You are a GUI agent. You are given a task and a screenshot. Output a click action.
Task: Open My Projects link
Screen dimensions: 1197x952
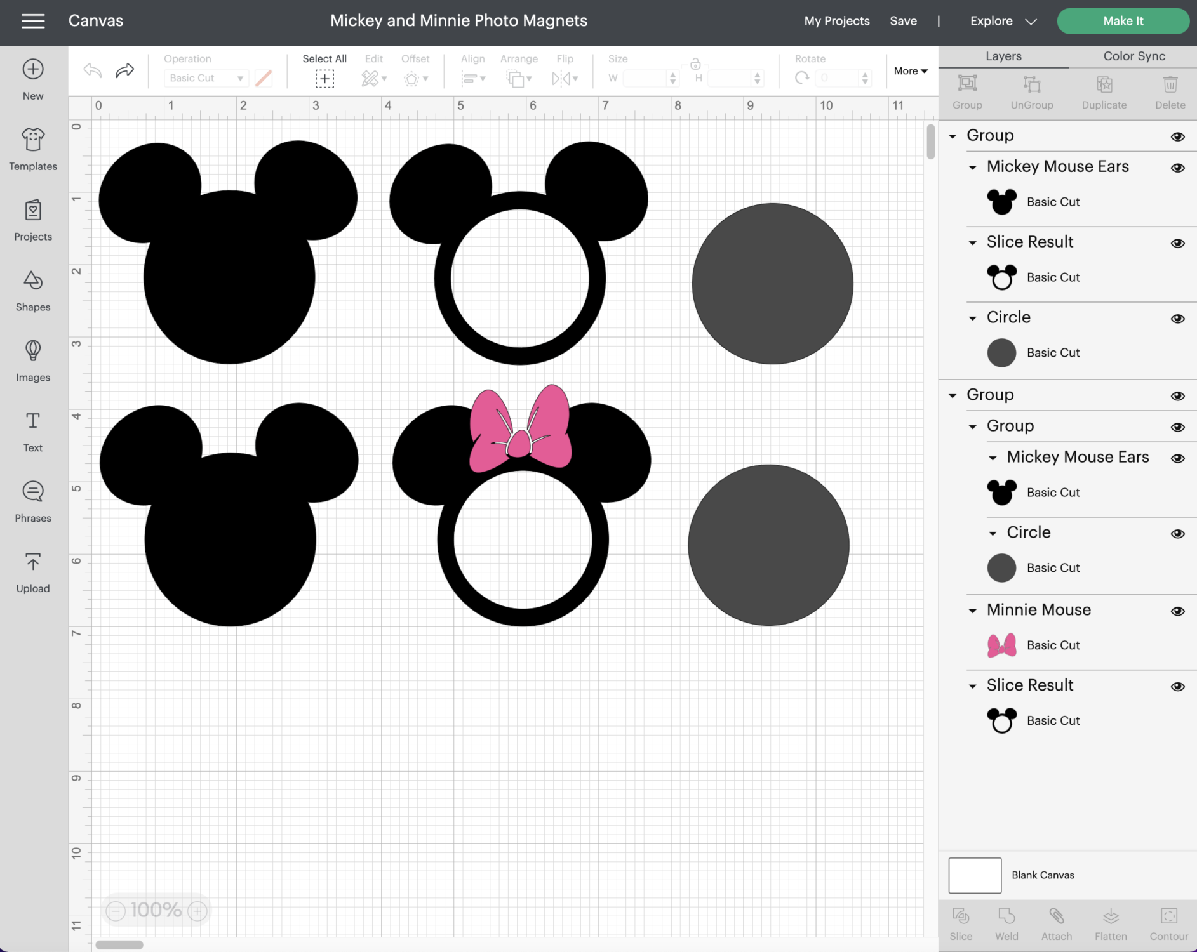point(836,21)
